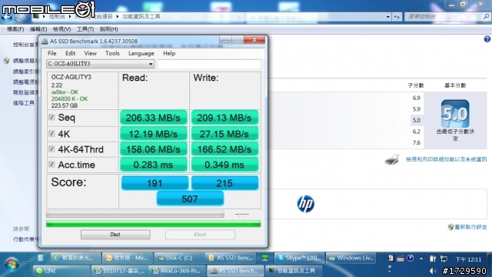The width and height of the screenshot is (492, 277).
Task: Open the Disk-C (C:) taskbar button
Action: pyautogui.click(x=179, y=259)
